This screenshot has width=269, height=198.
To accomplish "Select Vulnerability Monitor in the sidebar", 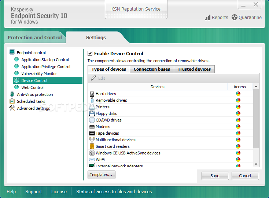I will coord(39,74).
